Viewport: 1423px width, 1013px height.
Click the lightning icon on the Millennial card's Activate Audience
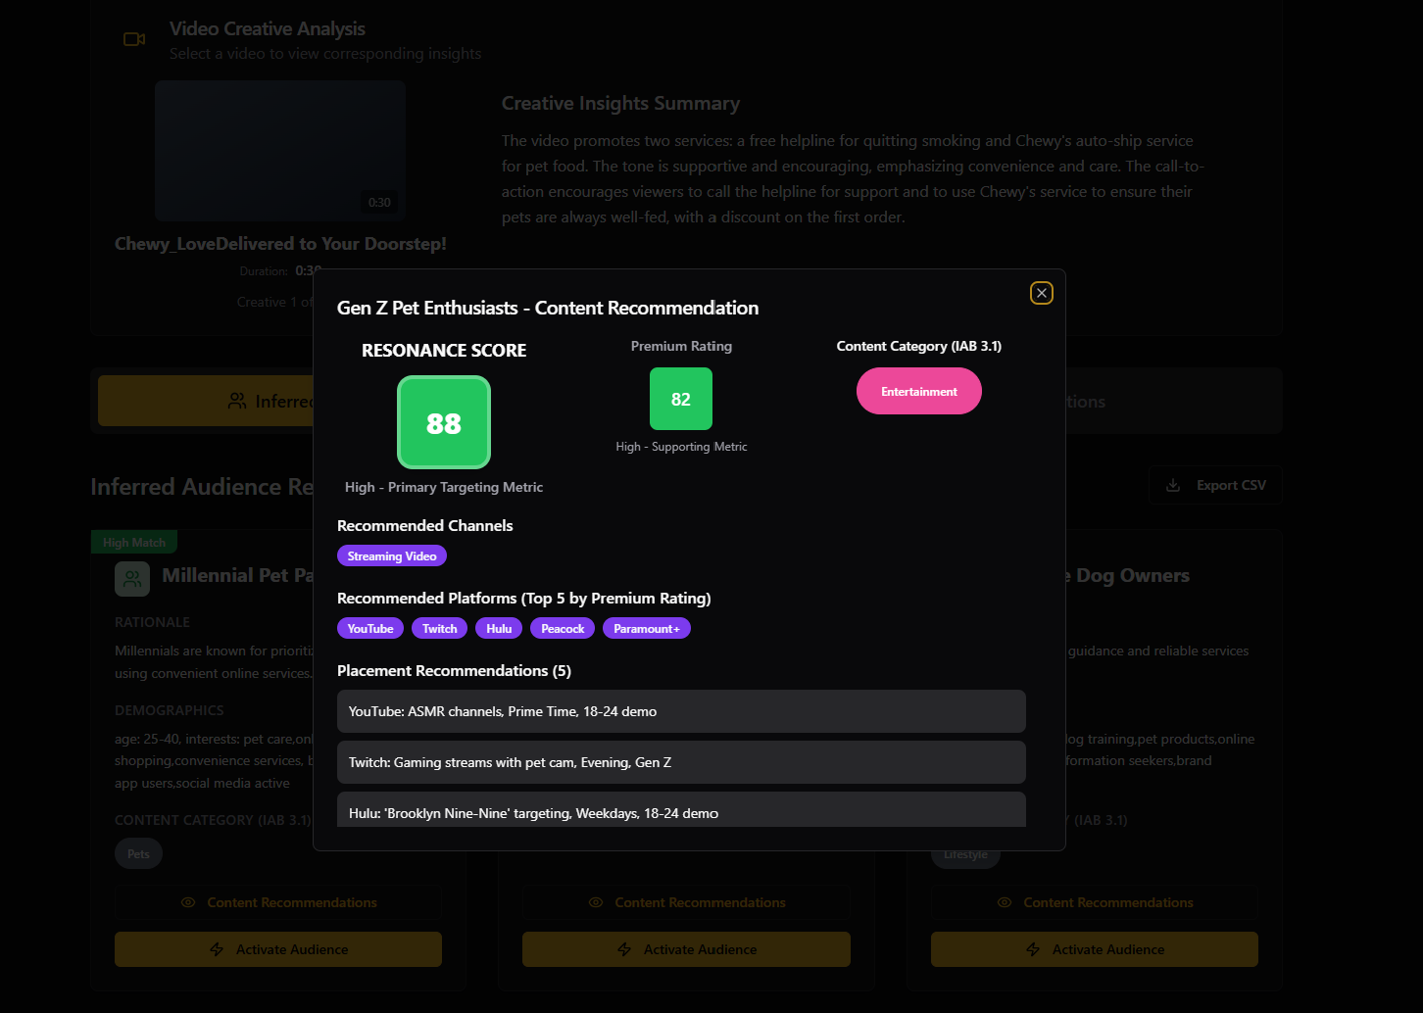point(217,949)
